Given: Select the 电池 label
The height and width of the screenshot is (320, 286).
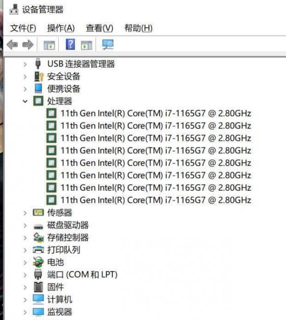Looking at the screenshot, I should pyautogui.click(x=55, y=262).
